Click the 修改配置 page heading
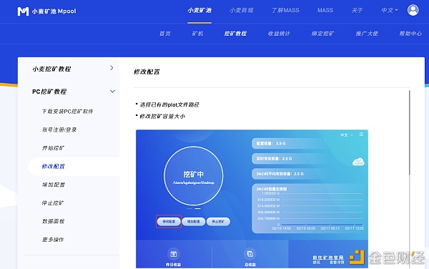The height and width of the screenshot is (269, 429). (x=147, y=72)
